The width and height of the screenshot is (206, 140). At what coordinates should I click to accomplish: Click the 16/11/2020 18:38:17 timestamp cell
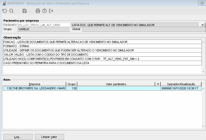pyautogui.click(x=187, y=88)
